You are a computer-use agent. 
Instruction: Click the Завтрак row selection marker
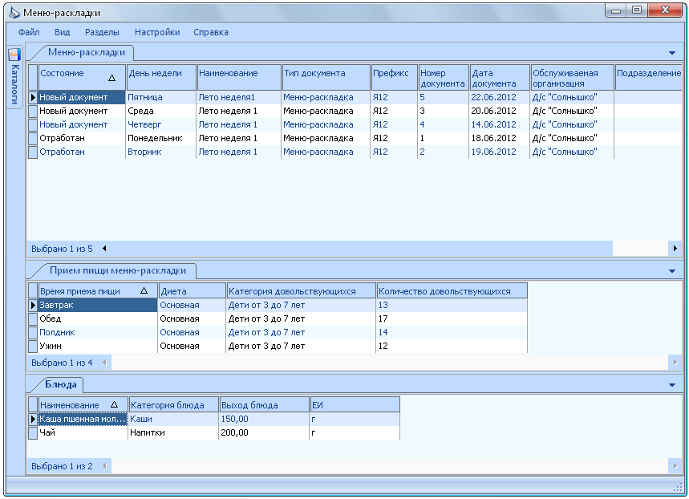[33, 305]
